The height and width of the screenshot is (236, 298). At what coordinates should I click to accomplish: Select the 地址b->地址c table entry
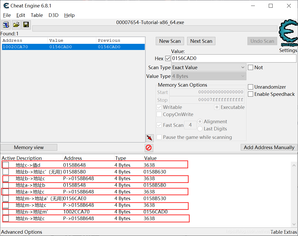pos(95,179)
